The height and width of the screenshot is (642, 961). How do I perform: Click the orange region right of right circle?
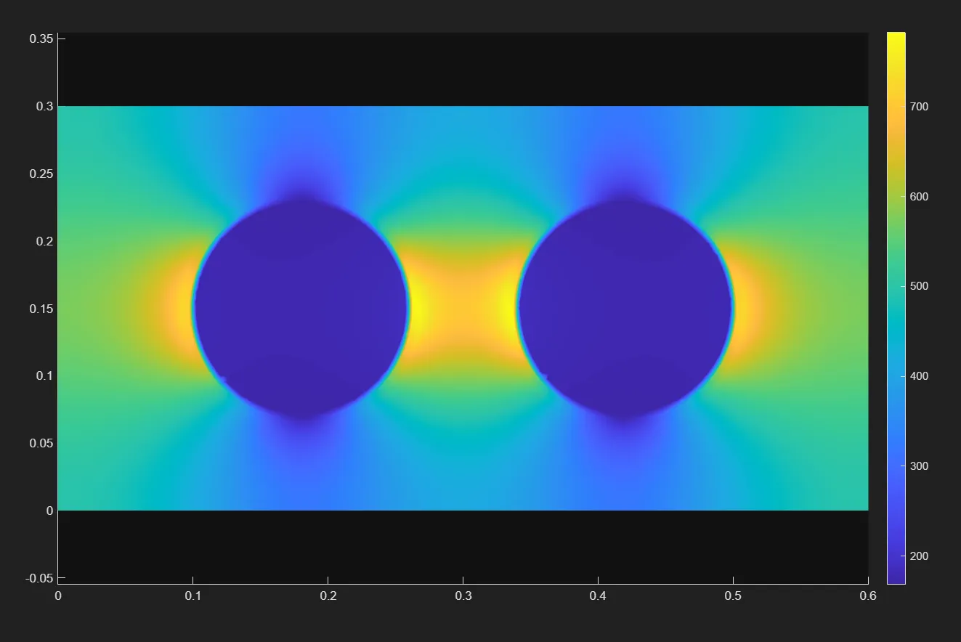pos(750,309)
